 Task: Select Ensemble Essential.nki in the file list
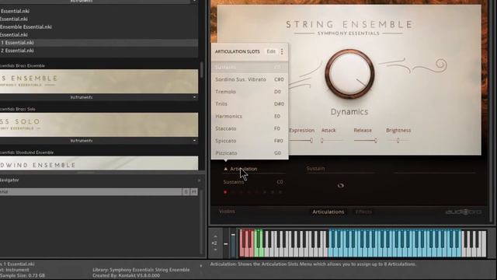click(26, 27)
